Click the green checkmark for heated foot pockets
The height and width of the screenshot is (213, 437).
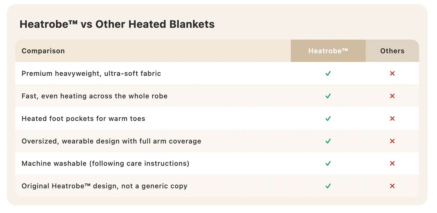328,119
